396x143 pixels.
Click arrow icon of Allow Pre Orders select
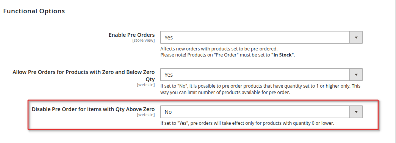356,74
